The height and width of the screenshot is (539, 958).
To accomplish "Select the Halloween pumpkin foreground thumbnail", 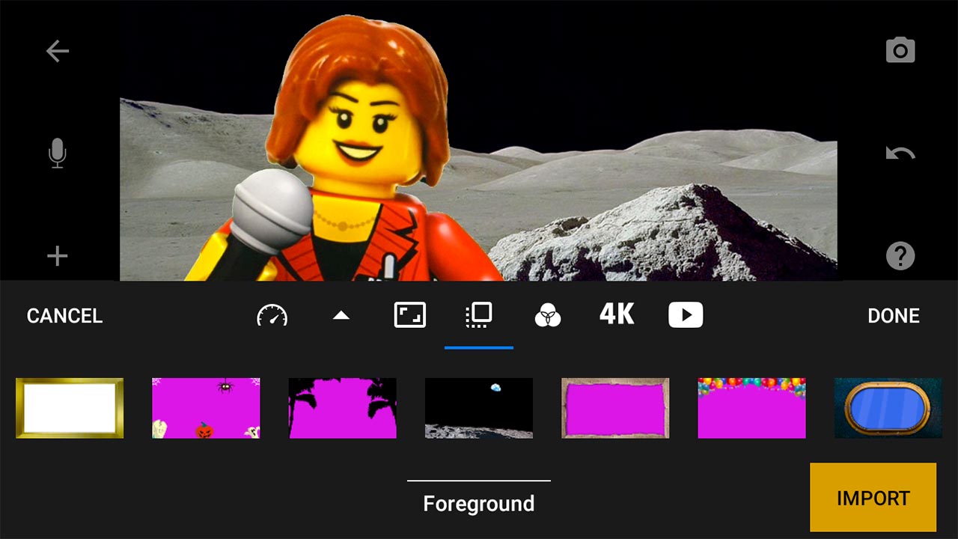I will pyautogui.click(x=205, y=408).
